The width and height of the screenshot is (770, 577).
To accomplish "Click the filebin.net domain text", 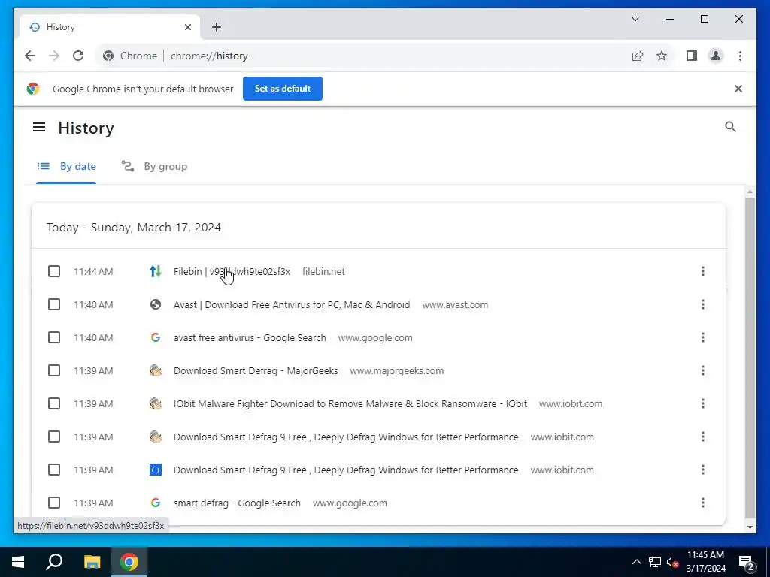I will (323, 271).
